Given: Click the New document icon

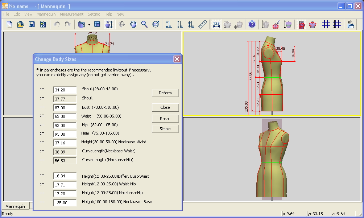Looking at the screenshot, I should coord(9,24).
